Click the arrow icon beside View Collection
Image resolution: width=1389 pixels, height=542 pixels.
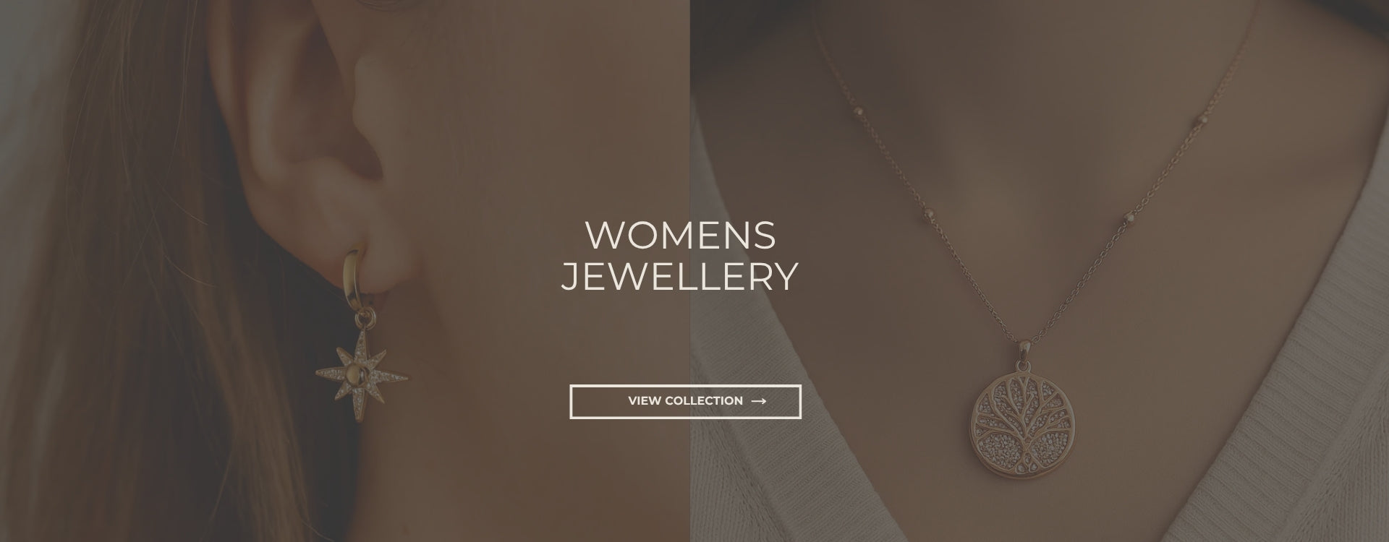759,401
